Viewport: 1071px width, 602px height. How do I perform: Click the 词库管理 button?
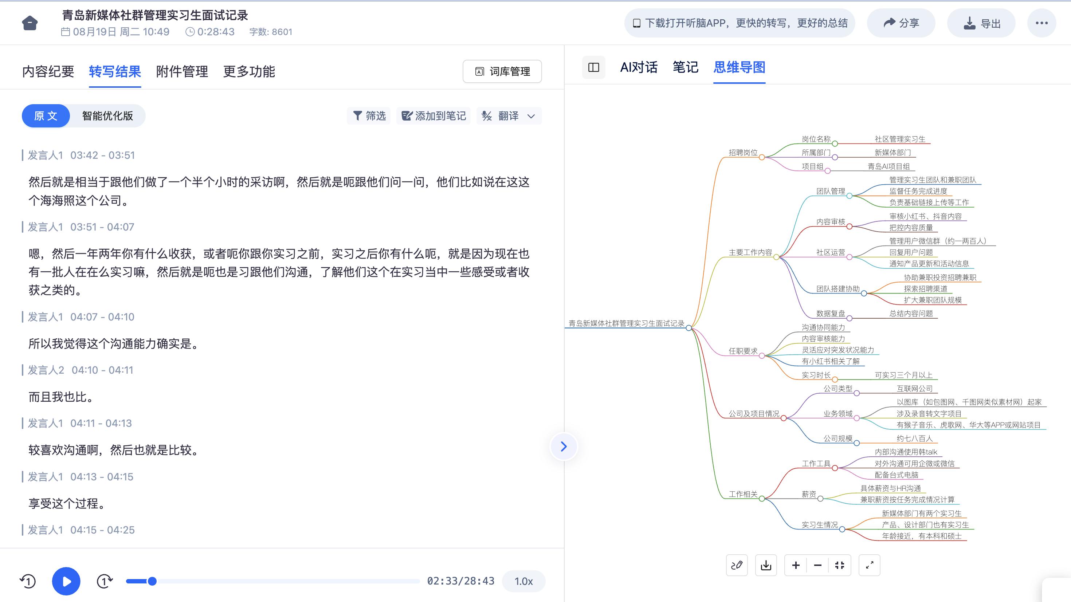(502, 71)
